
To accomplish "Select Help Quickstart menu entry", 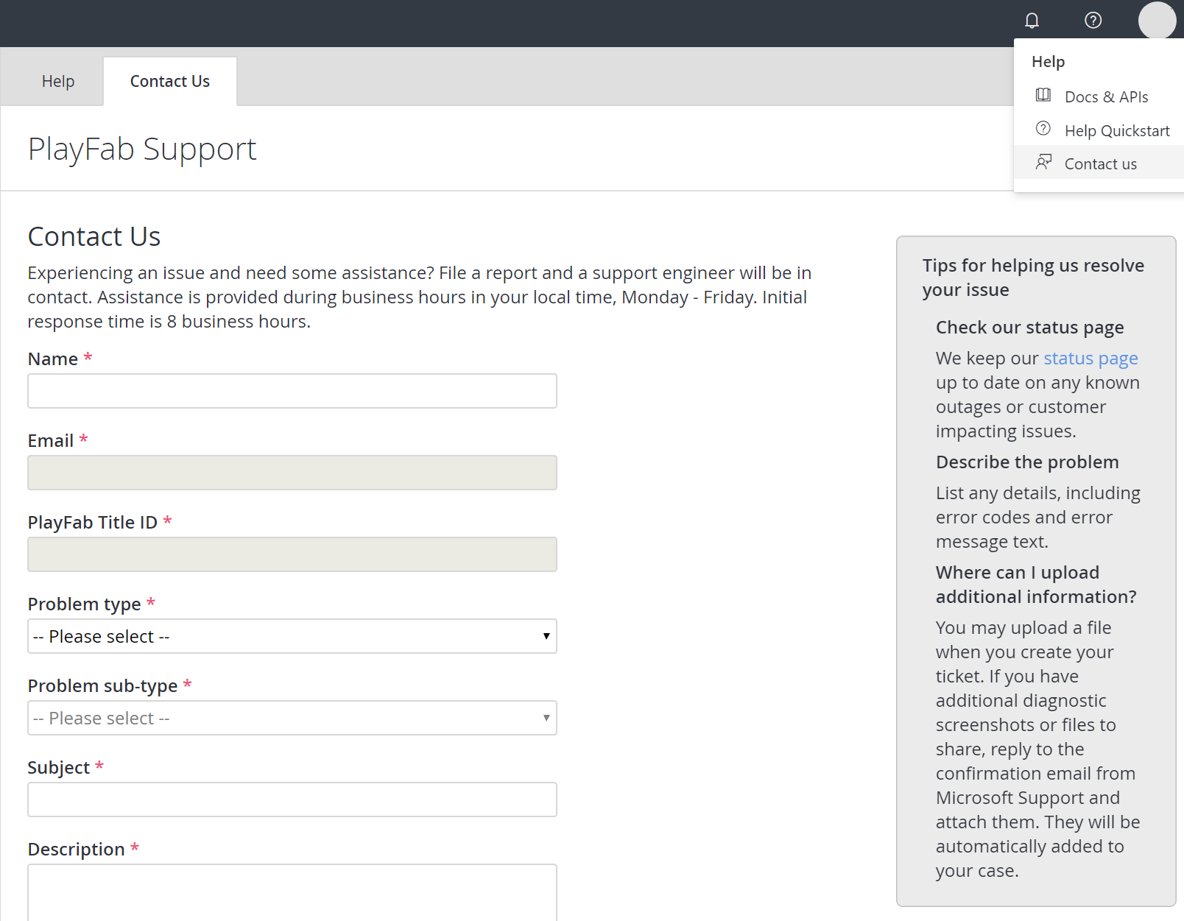I will coord(1099,130).
